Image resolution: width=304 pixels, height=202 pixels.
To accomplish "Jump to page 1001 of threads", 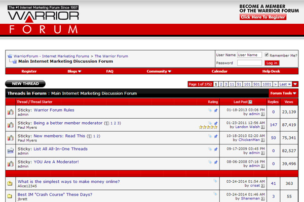I will click(x=267, y=84).
